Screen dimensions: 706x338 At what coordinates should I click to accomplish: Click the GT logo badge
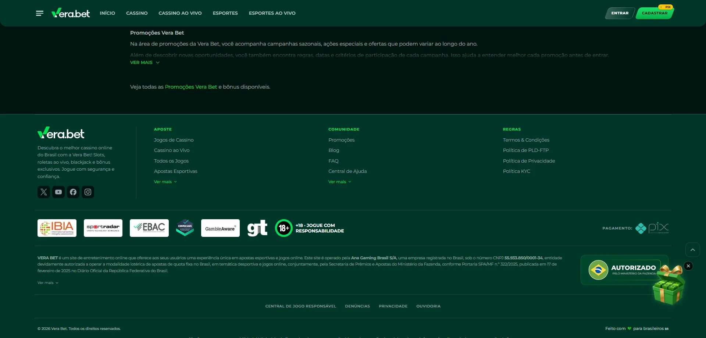coord(257,228)
